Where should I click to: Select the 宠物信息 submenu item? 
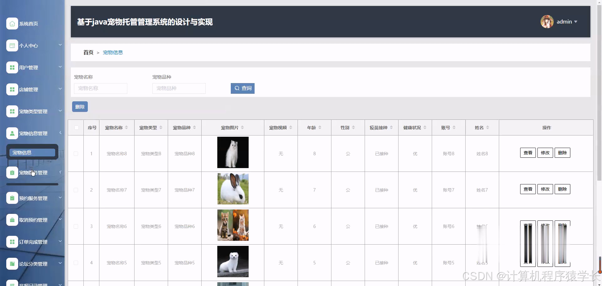[32, 152]
